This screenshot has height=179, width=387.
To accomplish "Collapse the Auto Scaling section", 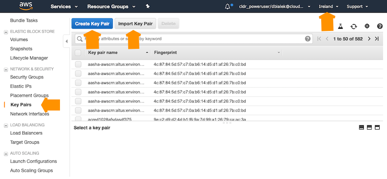I will [6, 153].
